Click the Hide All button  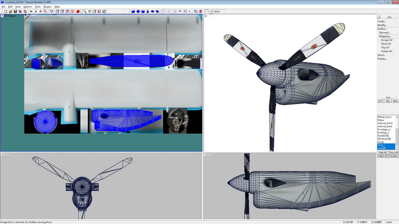point(383,152)
